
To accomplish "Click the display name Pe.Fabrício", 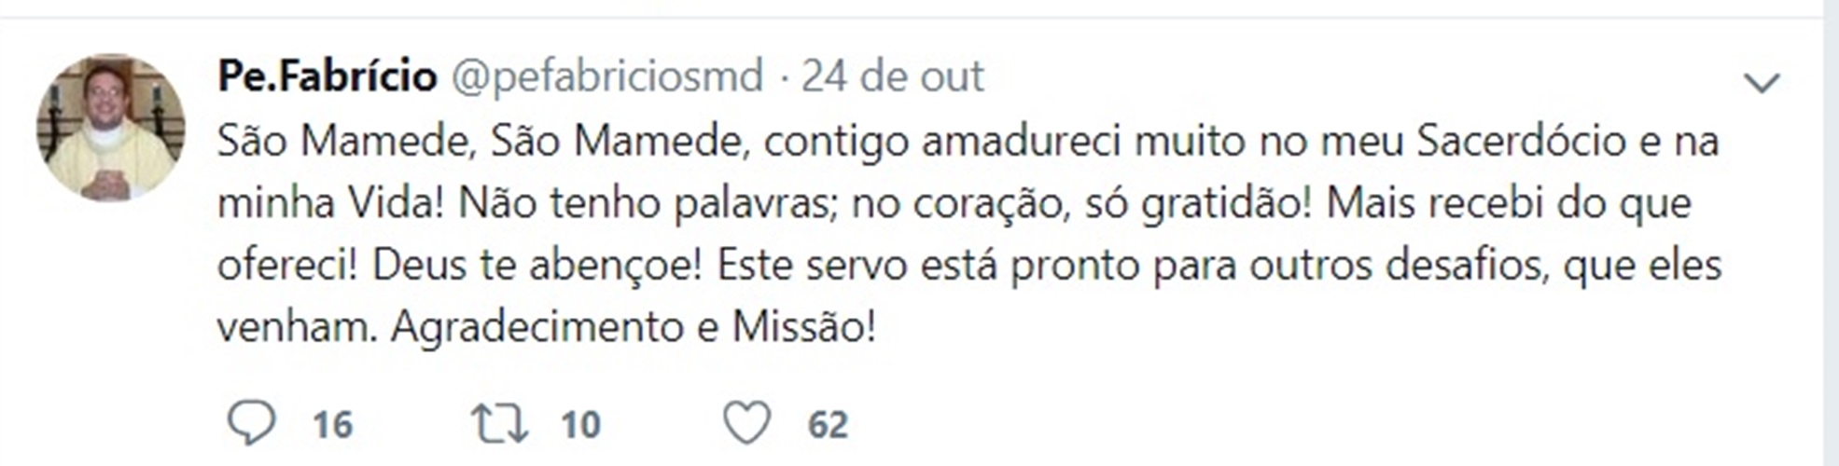I will point(327,76).
